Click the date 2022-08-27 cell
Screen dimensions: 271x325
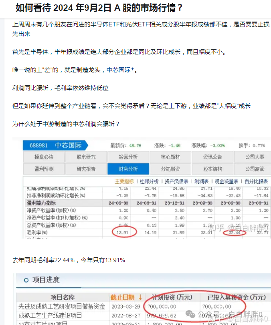tap(126, 315)
